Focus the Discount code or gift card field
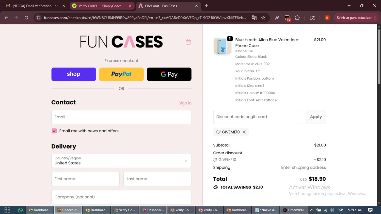 coord(258,117)
